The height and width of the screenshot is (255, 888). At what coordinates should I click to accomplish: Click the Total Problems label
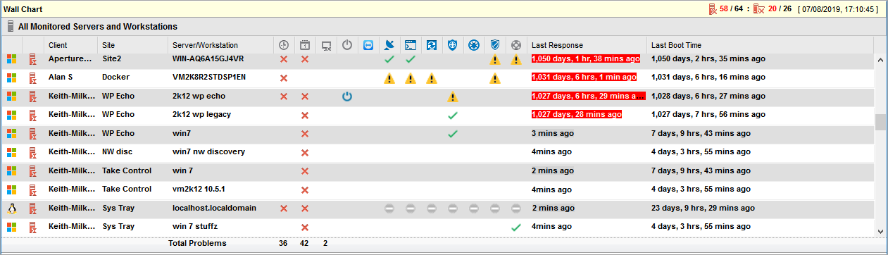coord(197,243)
